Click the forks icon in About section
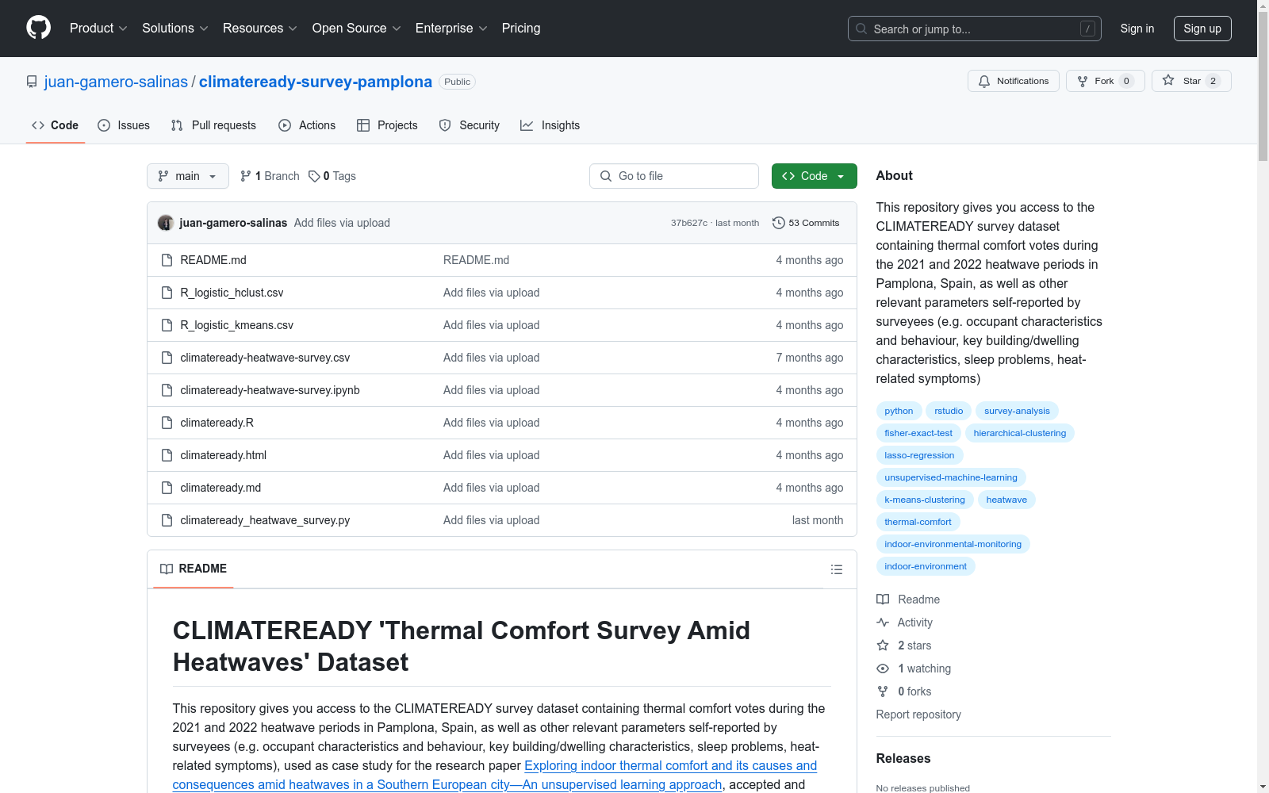 click(x=883, y=691)
